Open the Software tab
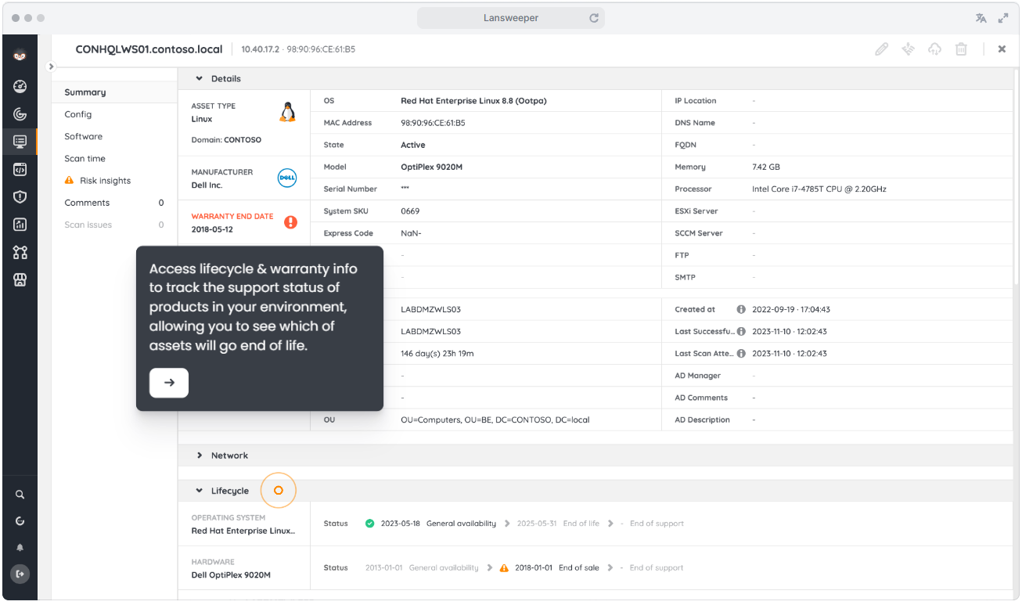 coord(114,136)
